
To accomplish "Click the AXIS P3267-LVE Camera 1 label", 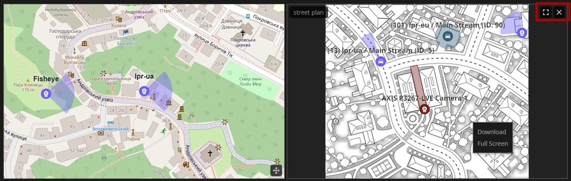I will click(x=425, y=98).
